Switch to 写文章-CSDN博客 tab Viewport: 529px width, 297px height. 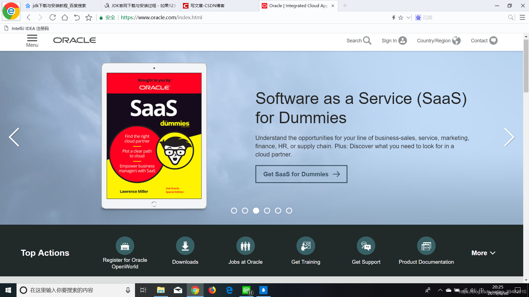click(x=220, y=5)
